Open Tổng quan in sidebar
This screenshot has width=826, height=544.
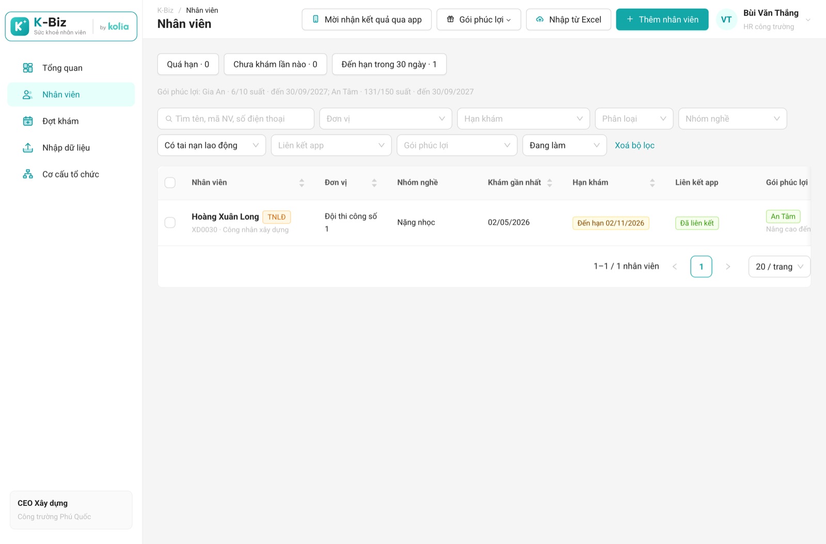pos(71,68)
